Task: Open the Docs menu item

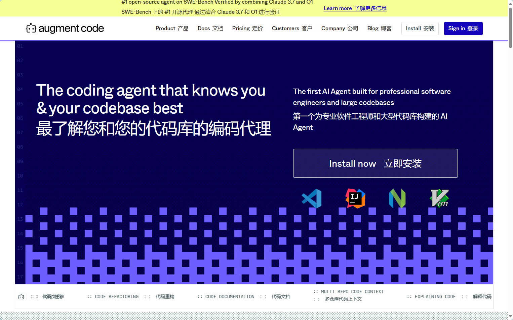Action: [210, 29]
